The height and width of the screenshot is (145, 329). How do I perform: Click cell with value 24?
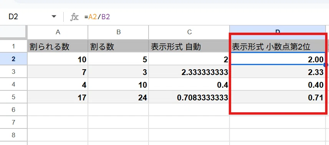(118, 97)
